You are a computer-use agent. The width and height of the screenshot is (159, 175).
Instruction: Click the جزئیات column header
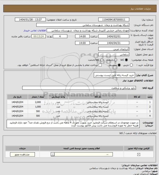click(22, 149)
